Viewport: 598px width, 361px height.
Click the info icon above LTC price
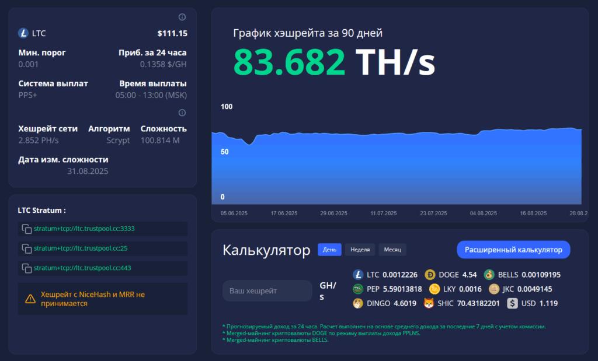point(182,17)
